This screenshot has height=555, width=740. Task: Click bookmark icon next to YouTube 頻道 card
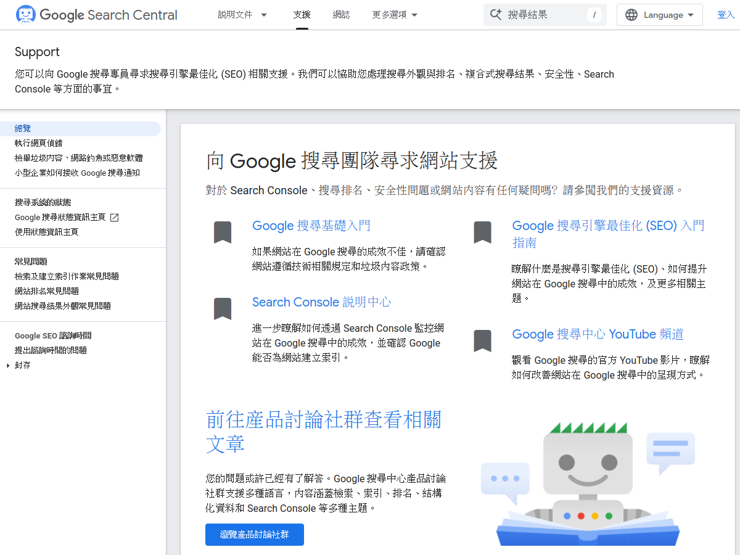(482, 341)
